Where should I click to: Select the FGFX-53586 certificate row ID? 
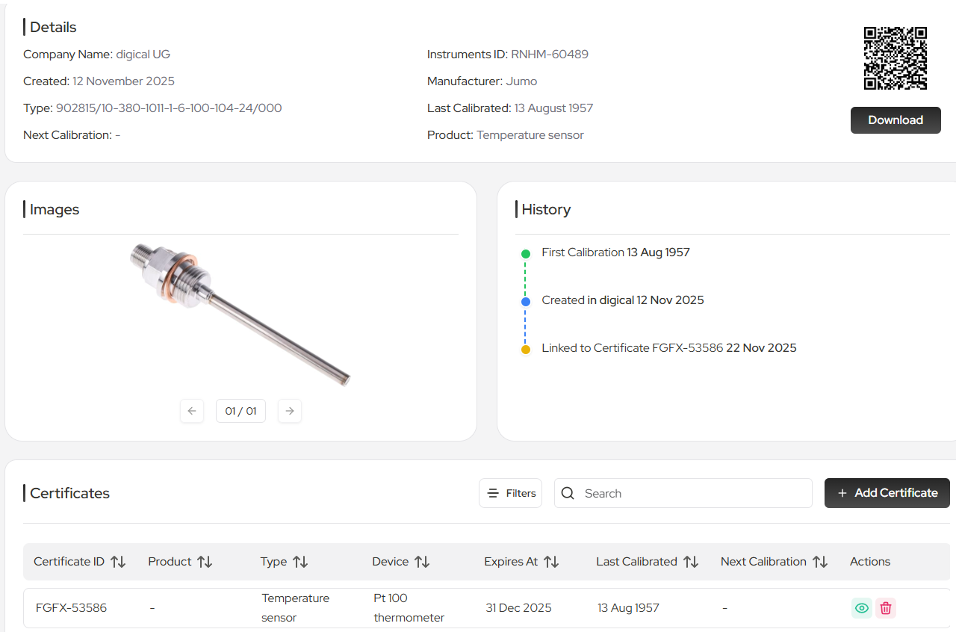coord(71,608)
